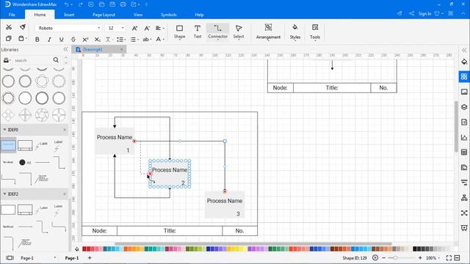Click the Save icon in the title bar
Screen dimensions: 470x264
112,4
